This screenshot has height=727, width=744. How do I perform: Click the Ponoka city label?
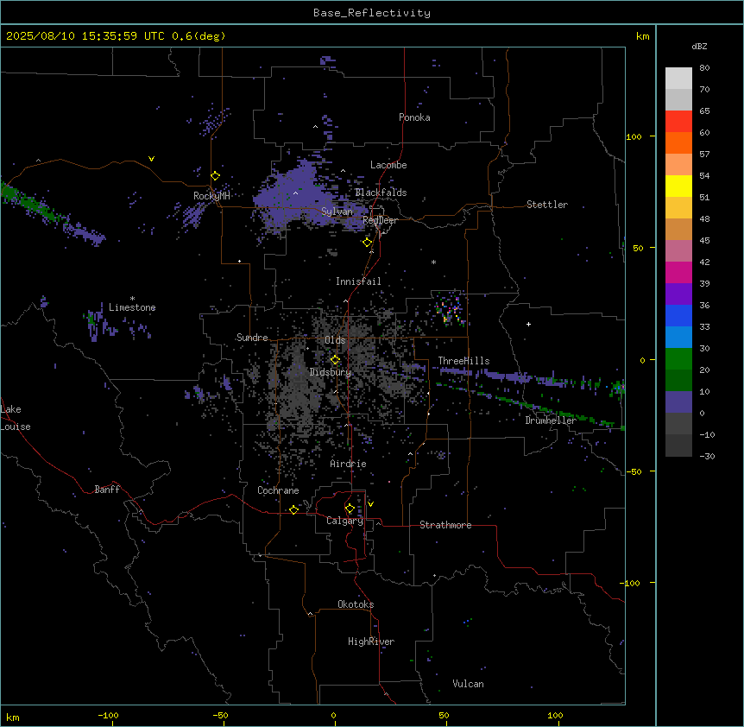tap(414, 117)
